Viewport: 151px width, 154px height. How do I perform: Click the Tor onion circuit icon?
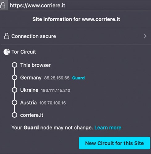tap(6, 52)
